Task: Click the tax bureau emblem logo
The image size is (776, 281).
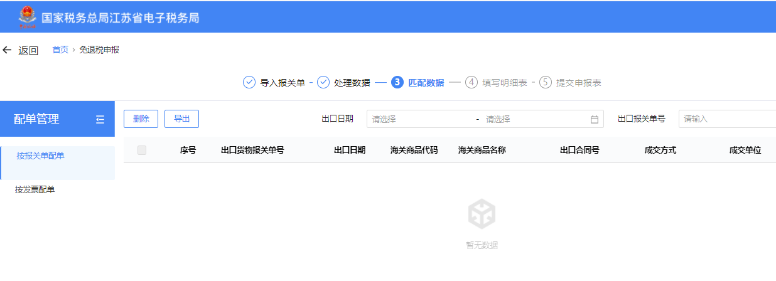Action: [27, 18]
